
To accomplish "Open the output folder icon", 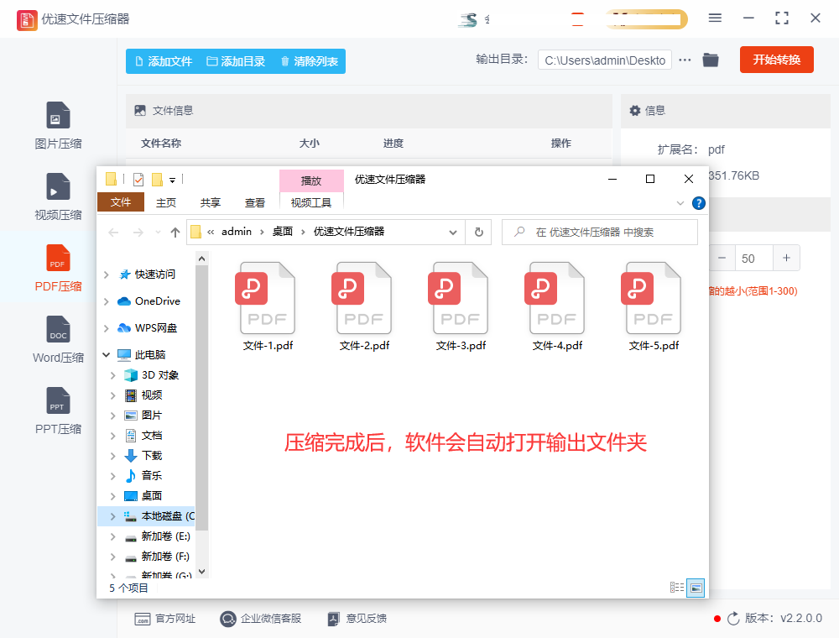I will [x=711, y=60].
